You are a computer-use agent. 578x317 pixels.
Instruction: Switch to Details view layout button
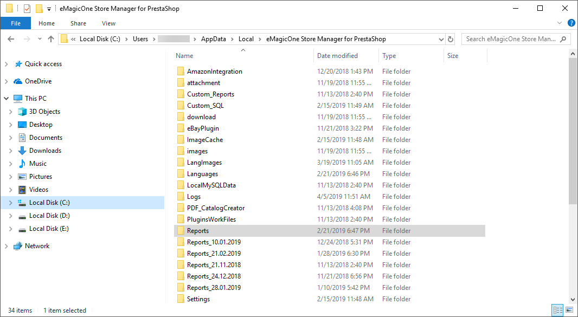click(x=558, y=310)
